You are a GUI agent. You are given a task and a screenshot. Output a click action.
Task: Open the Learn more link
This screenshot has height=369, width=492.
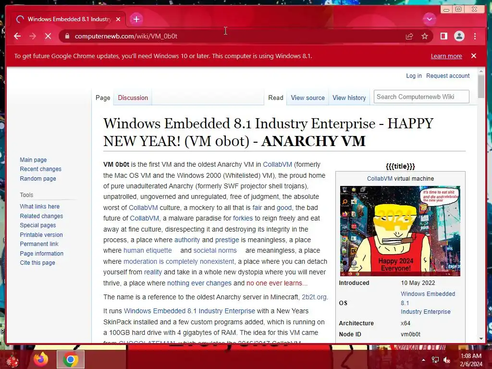pyautogui.click(x=446, y=56)
